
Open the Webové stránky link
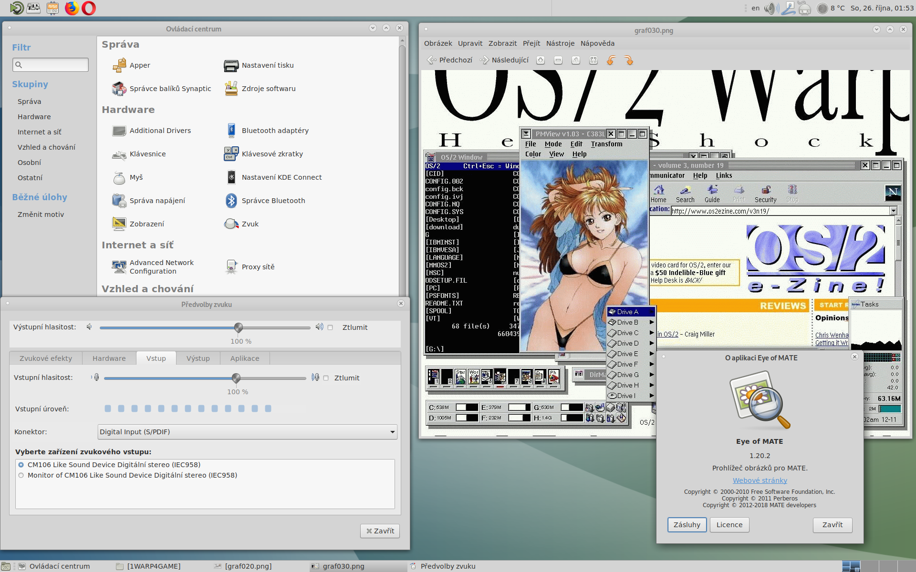point(760,480)
